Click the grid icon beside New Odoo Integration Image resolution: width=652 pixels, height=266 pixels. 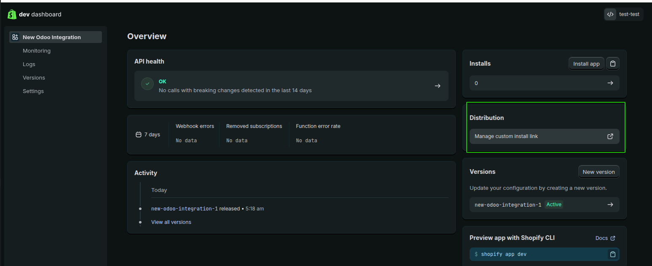coord(15,37)
